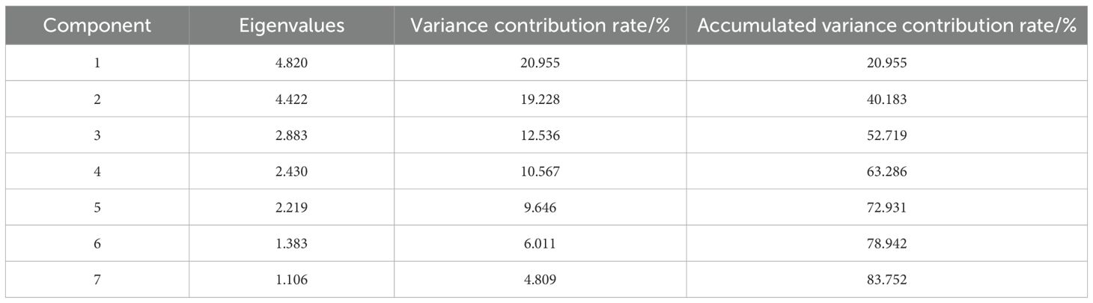Select eigenvalue 2.430 cell
Image resolution: width=1093 pixels, height=303 pixels.
tap(291, 171)
